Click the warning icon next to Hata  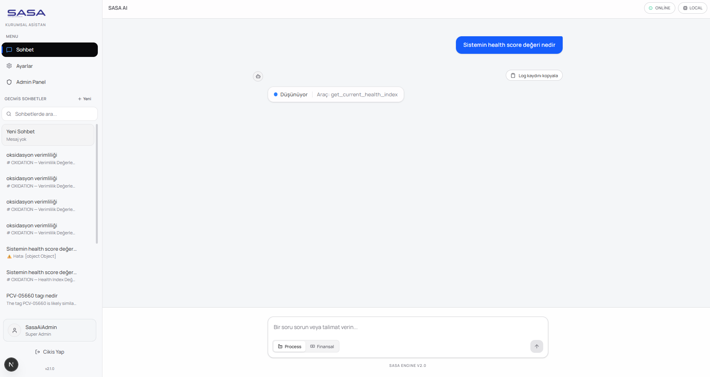[x=9, y=257]
